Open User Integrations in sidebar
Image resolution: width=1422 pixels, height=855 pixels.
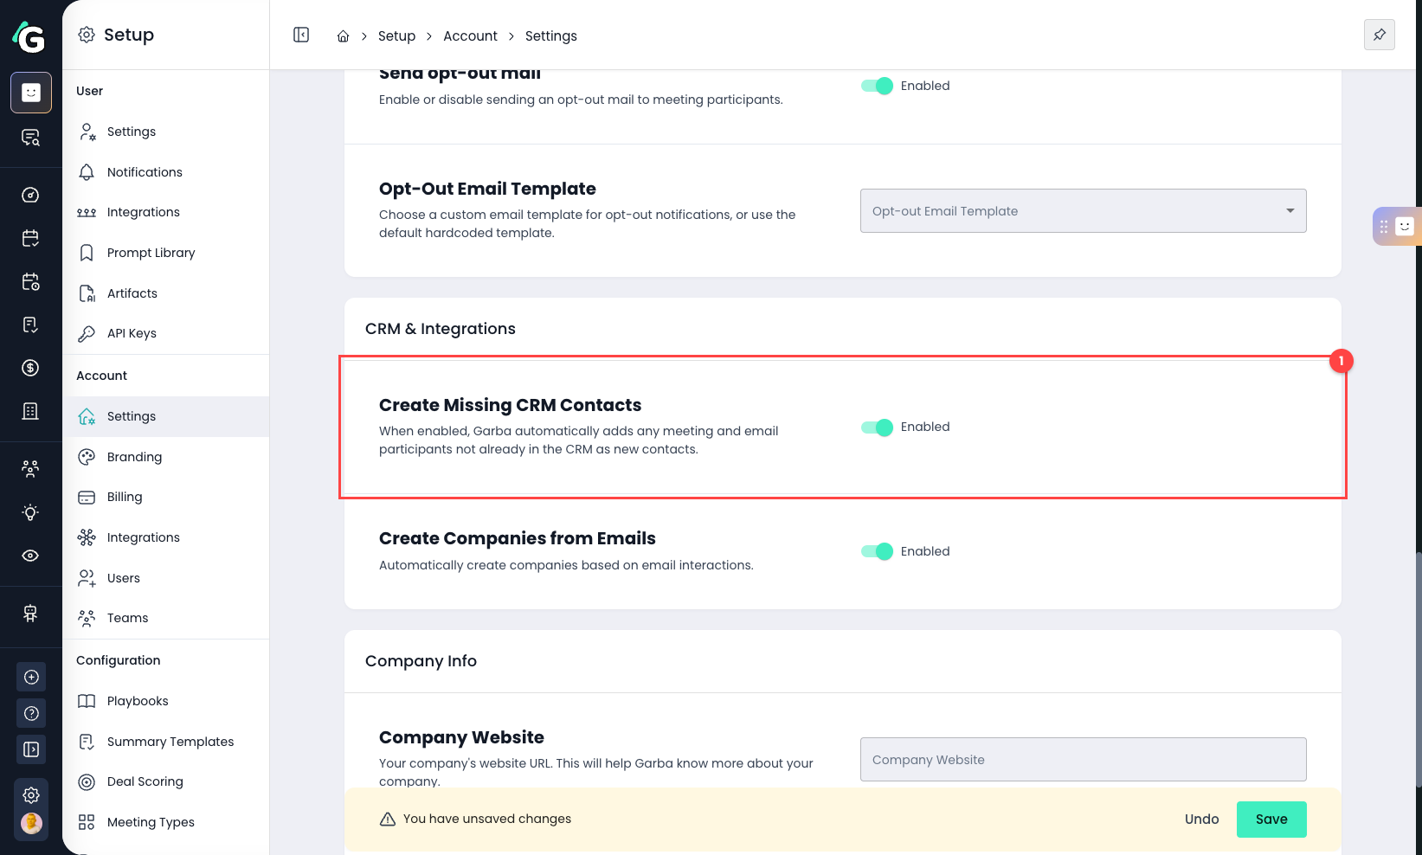click(166, 212)
